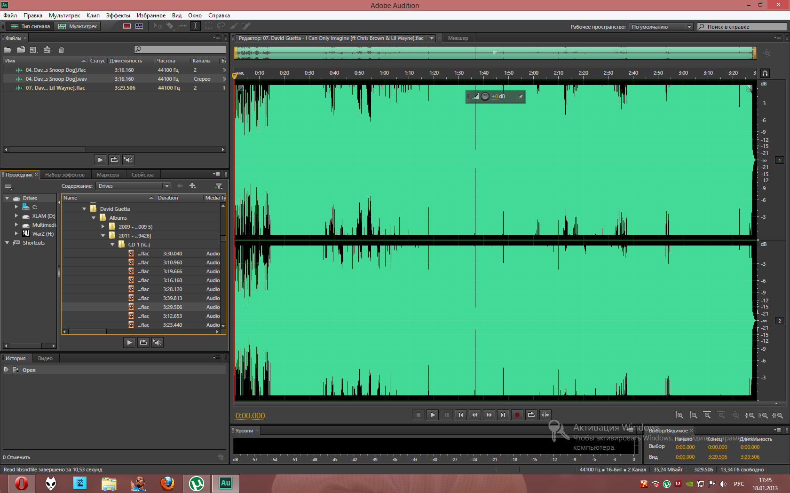790x493 pixels.
Task: Open uTorrent from the taskbar
Action: [x=197, y=483]
